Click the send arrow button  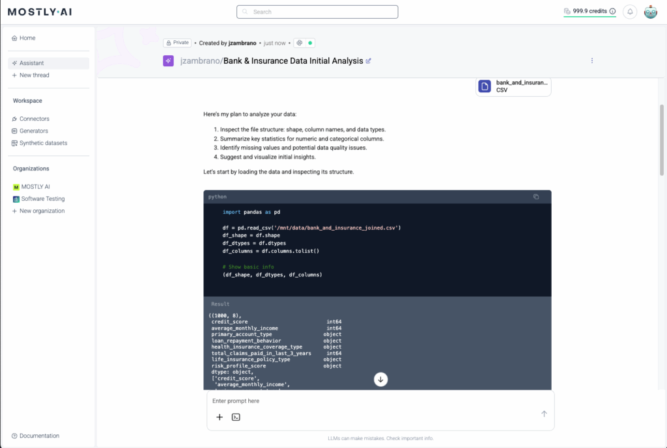(544, 414)
